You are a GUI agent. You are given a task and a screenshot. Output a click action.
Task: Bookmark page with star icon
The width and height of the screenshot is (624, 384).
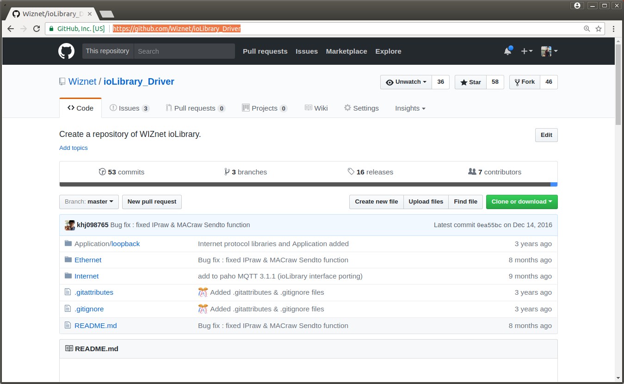click(x=599, y=29)
